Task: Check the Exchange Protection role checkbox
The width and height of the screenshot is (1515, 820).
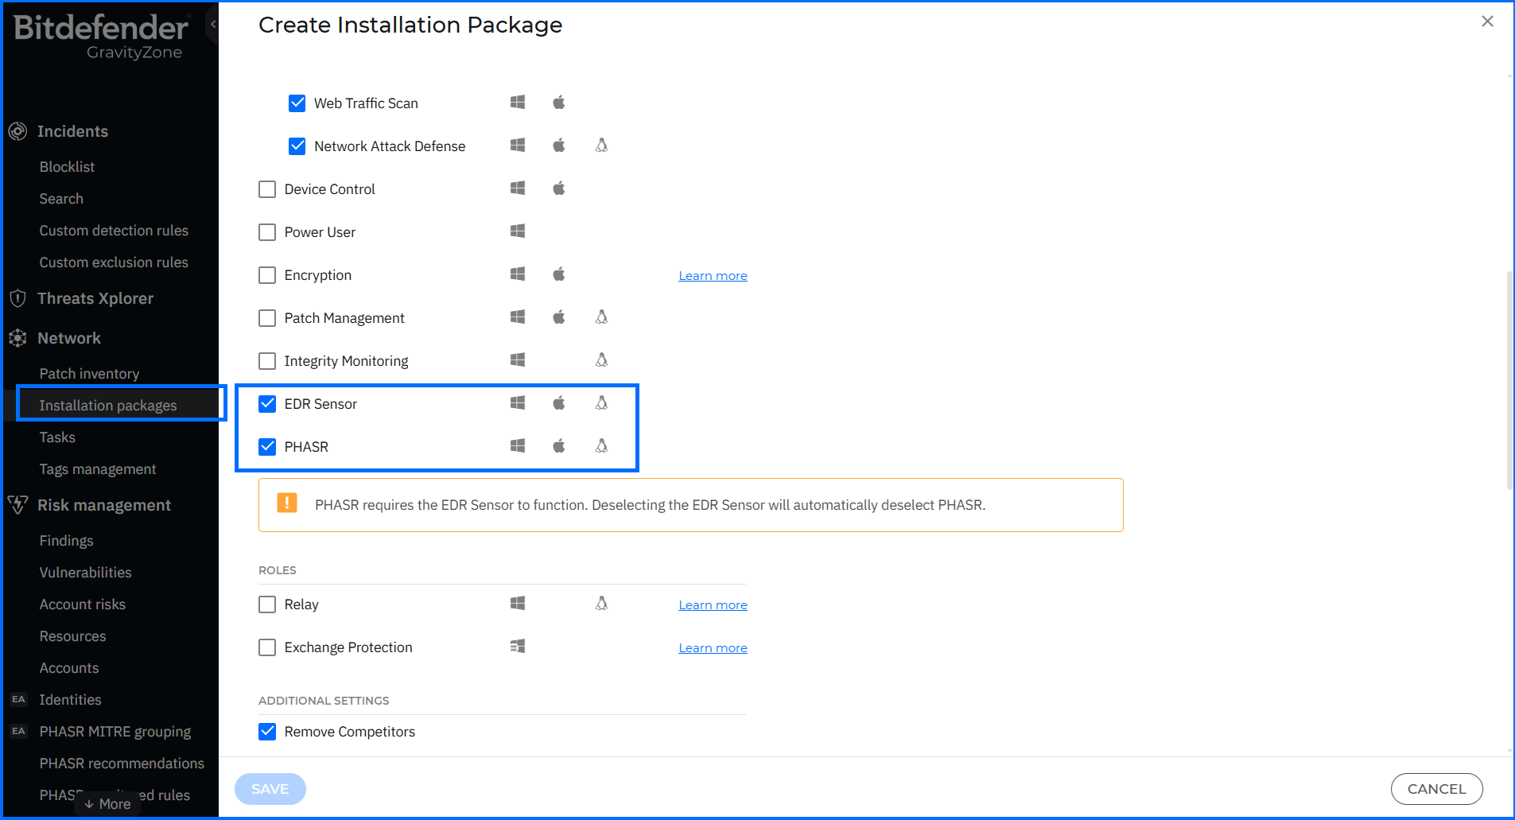Action: pyautogui.click(x=267, y=647)
